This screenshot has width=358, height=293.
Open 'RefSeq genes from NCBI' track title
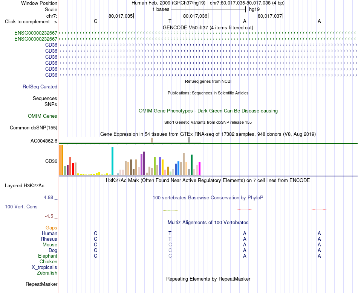[x=208, y=81]
